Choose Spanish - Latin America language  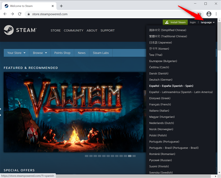(181, 92)
